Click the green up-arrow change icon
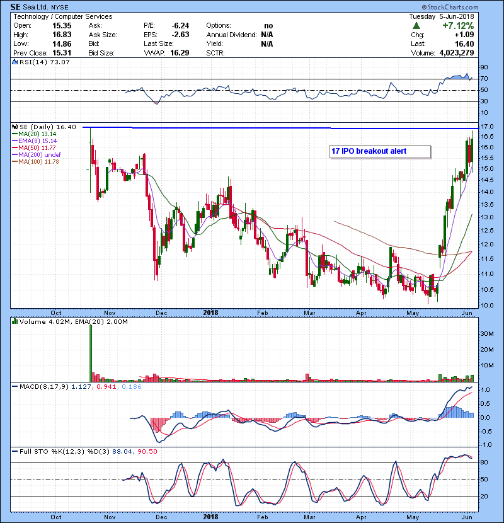504x523 pixels. pos(416,26)
